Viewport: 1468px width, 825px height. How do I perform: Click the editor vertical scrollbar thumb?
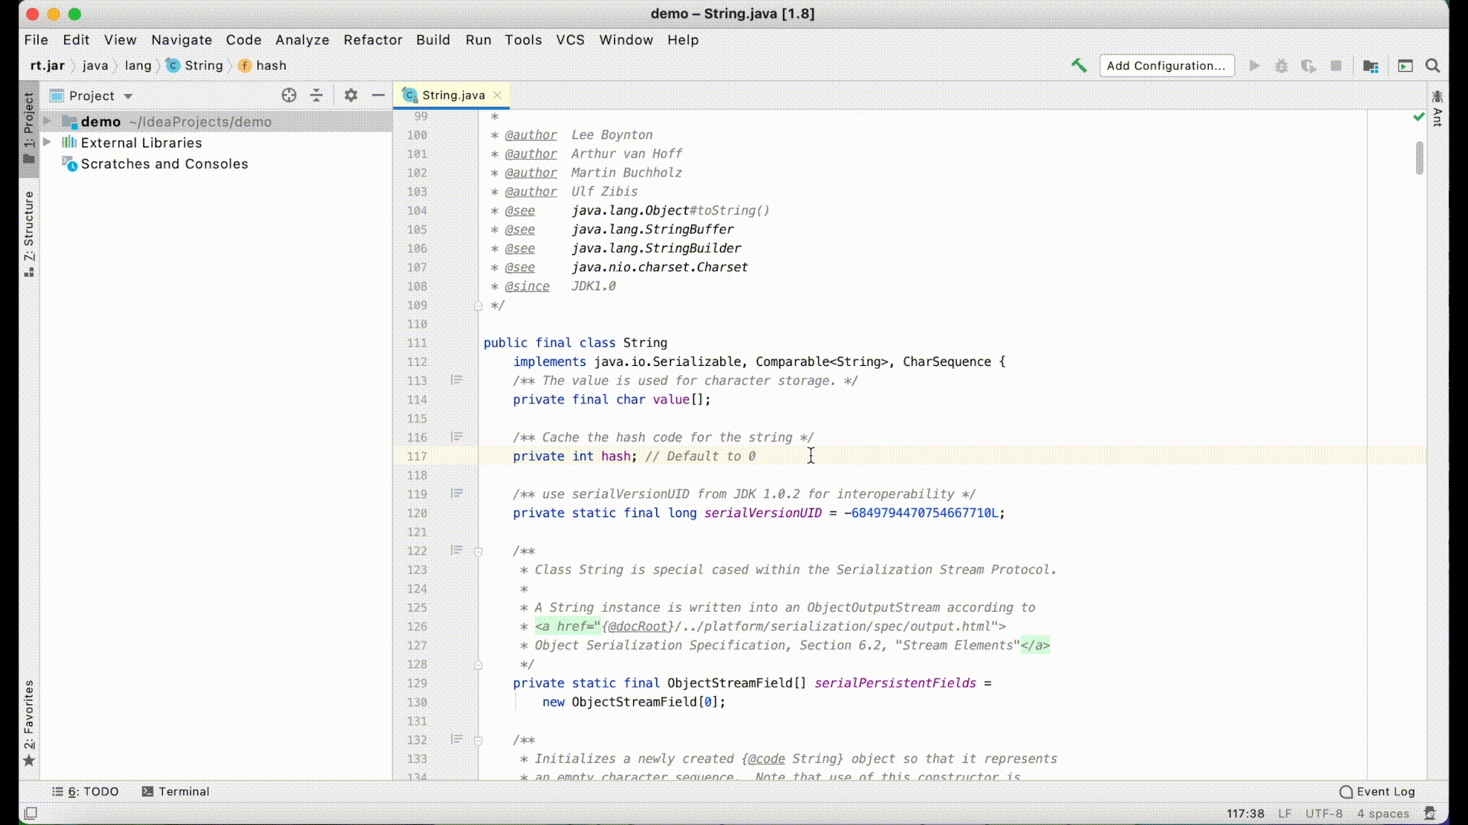[x=1419, y=158]
